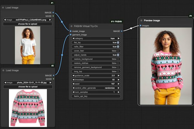
Task: Open the control_after_generate dropdown
Action: (x=96, y=88)
